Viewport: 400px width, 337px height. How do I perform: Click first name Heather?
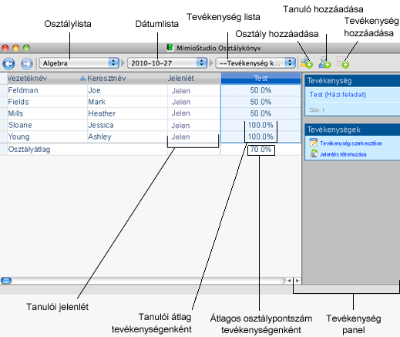pos(102,113)
